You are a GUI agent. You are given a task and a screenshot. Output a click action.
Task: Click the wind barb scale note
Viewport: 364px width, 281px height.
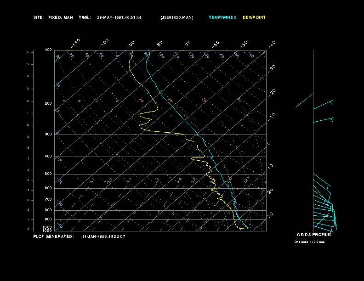click(309, 242)
